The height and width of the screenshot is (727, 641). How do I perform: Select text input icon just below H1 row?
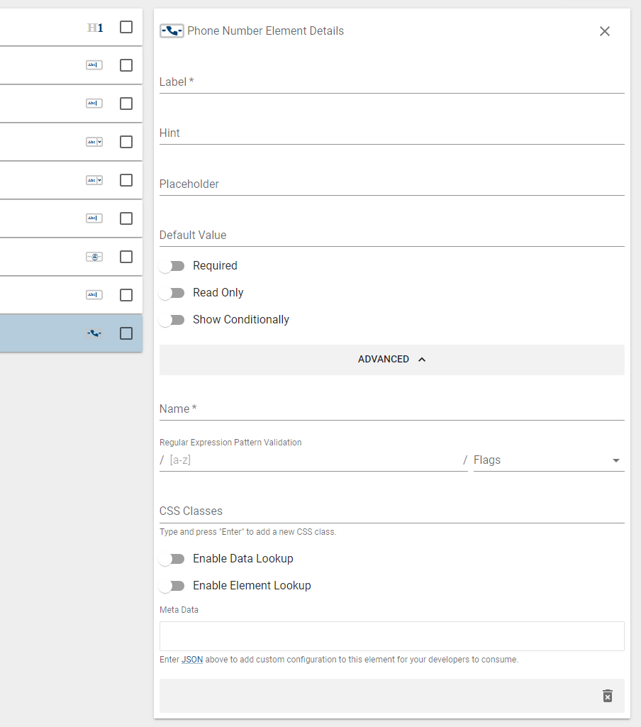[94, 65]
